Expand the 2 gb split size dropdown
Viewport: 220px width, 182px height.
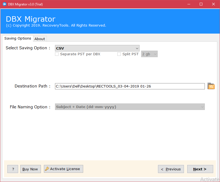coord(149,54)
